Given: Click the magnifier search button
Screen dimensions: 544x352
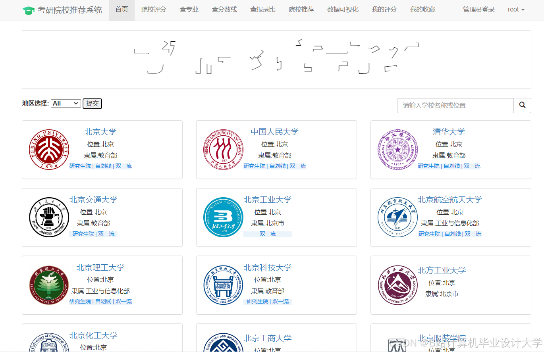Looking at the screenshot, I should 522,105.
